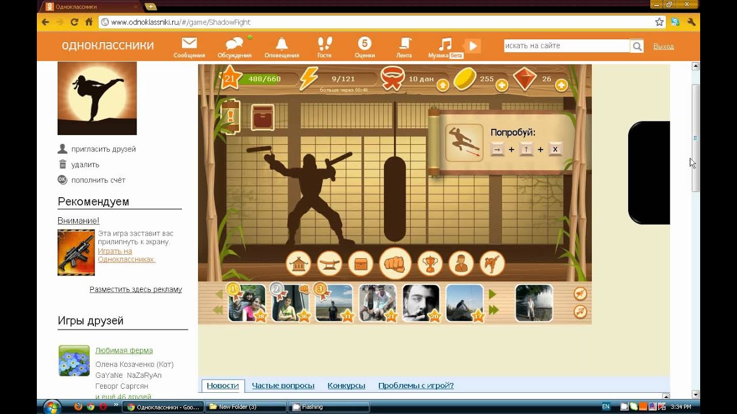This screenshot has height=414, width=737.
Task: Open the kicking fighter training icon
Action: 492,264
